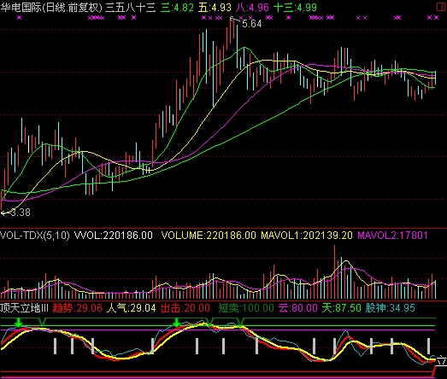Click the green 三:4.82 moving average value

tap(177, 7)
